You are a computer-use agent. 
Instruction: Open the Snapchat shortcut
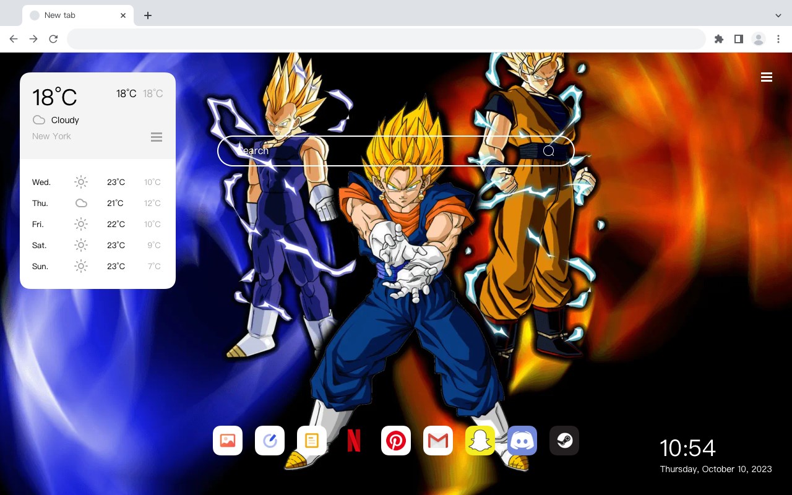click(x=480, y=441)
